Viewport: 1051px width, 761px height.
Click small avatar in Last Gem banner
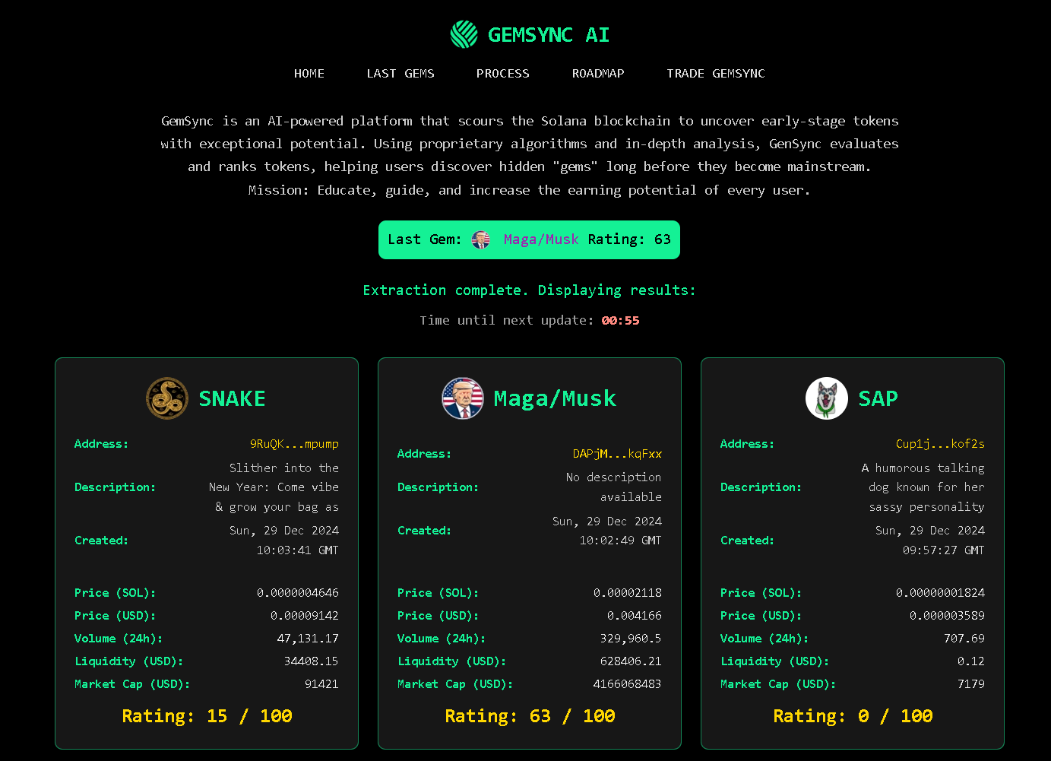pyautogui.click(x=481, y=240)
